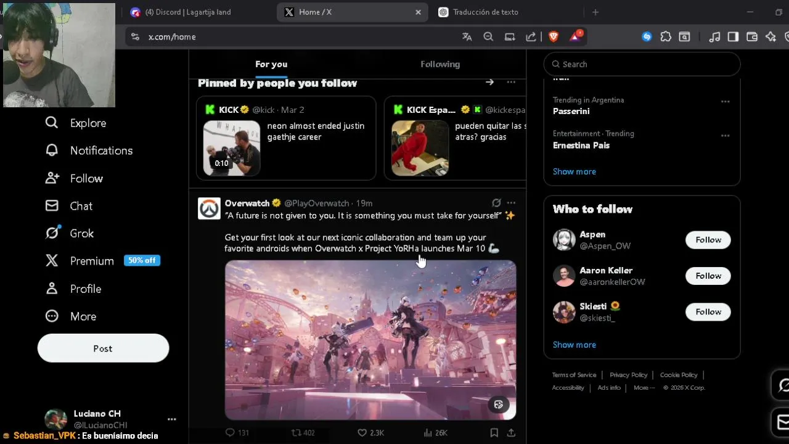The height and width of the screenshot is (444, 789).
Task: Click the zoom out magnifier icon
Action: click(x=488, y=37)
